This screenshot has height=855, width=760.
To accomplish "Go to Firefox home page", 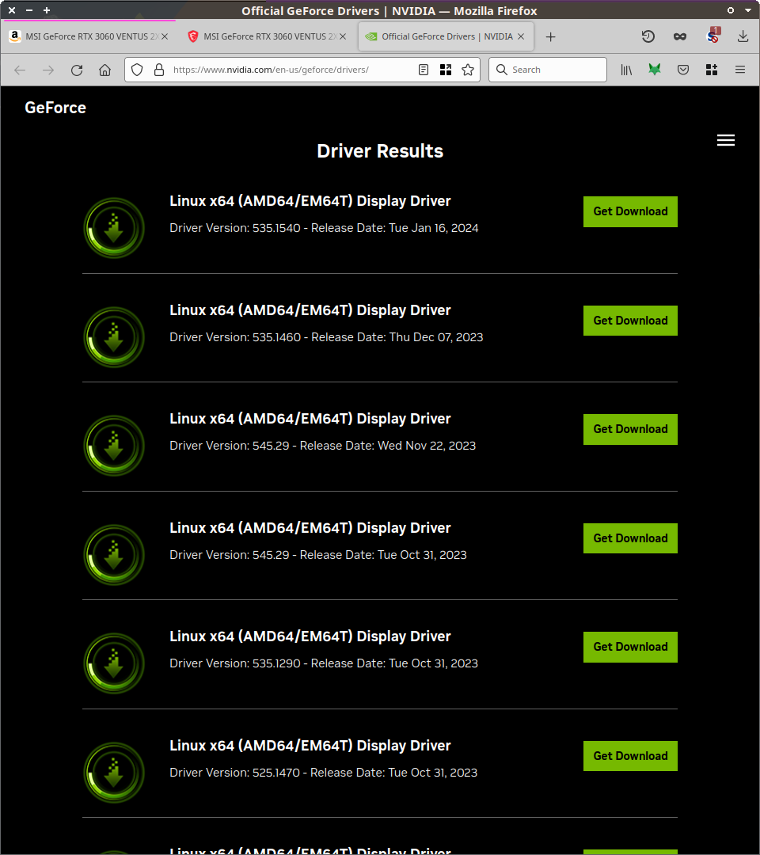I will point(104,70).
